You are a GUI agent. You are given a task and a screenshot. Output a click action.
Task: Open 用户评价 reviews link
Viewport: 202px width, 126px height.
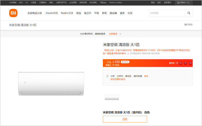(188, 25)
